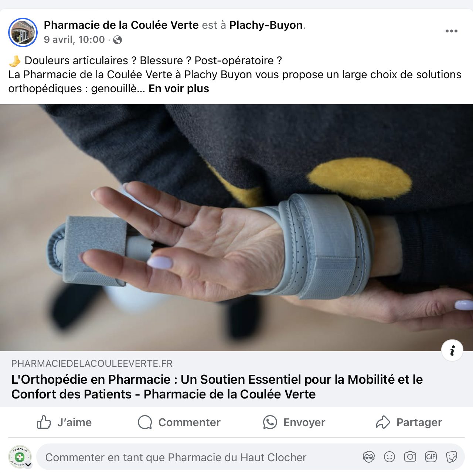Image resolution: width=473 pixels, height=473 pixels.
Task: Click the Commenter button
Action: point(179,422)
